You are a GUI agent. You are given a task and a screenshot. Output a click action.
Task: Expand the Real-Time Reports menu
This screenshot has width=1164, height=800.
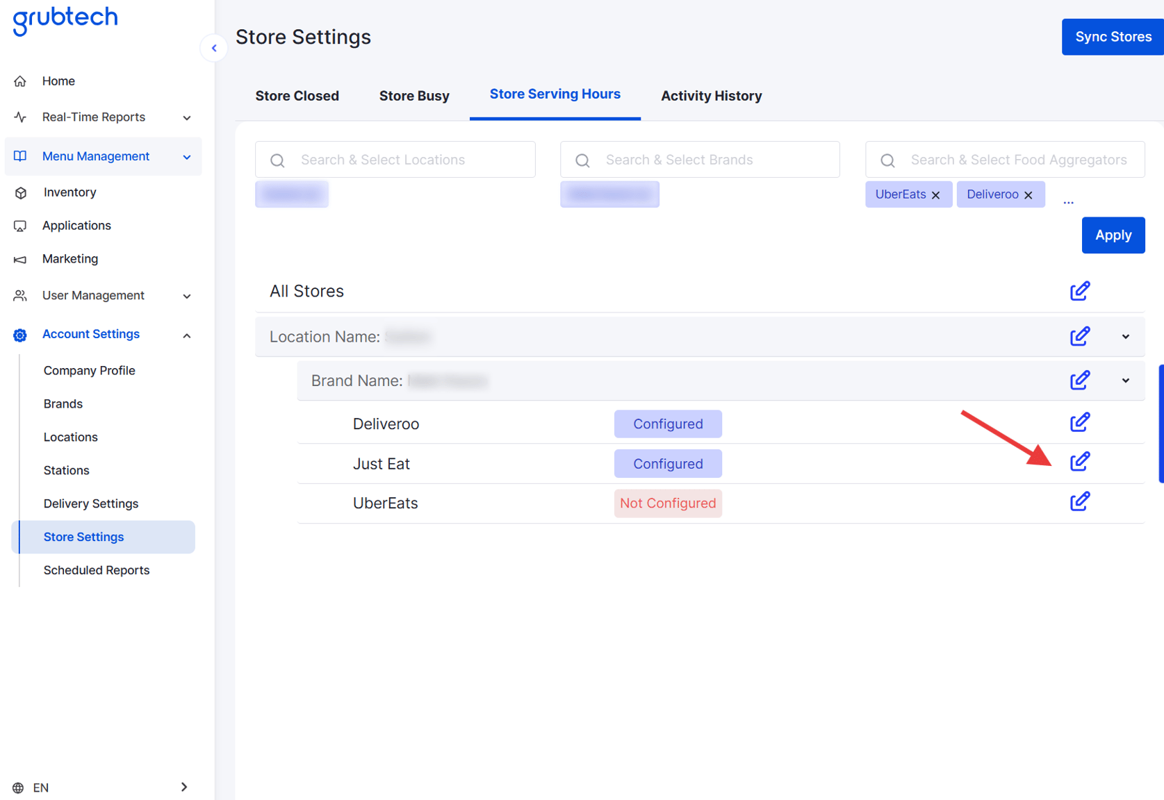click(x=186, y=117)
